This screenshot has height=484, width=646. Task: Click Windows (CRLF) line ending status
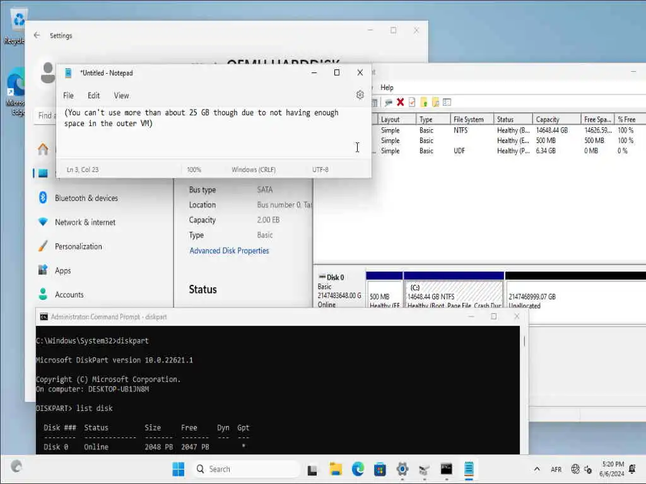click(254, 170)
